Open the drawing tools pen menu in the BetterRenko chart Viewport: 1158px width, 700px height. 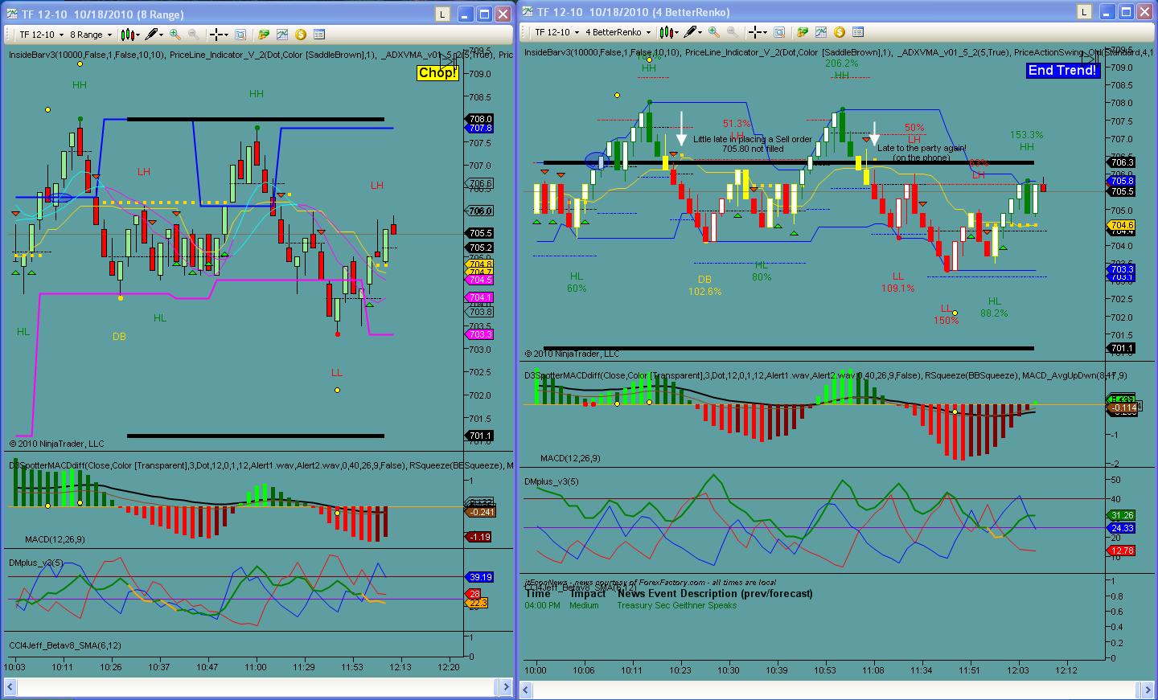point(692,32)
